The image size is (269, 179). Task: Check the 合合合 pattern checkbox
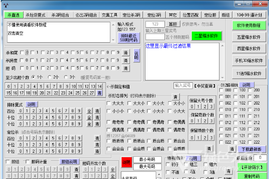tap(109, 149)
